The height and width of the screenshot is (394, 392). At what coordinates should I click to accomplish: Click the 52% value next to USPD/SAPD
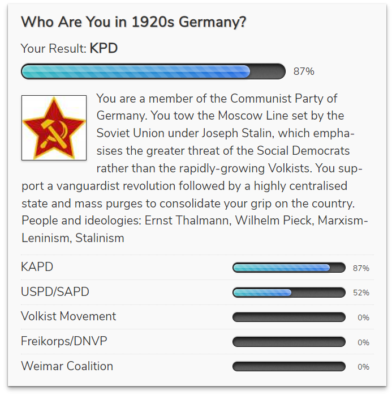(x=361, y=293)
